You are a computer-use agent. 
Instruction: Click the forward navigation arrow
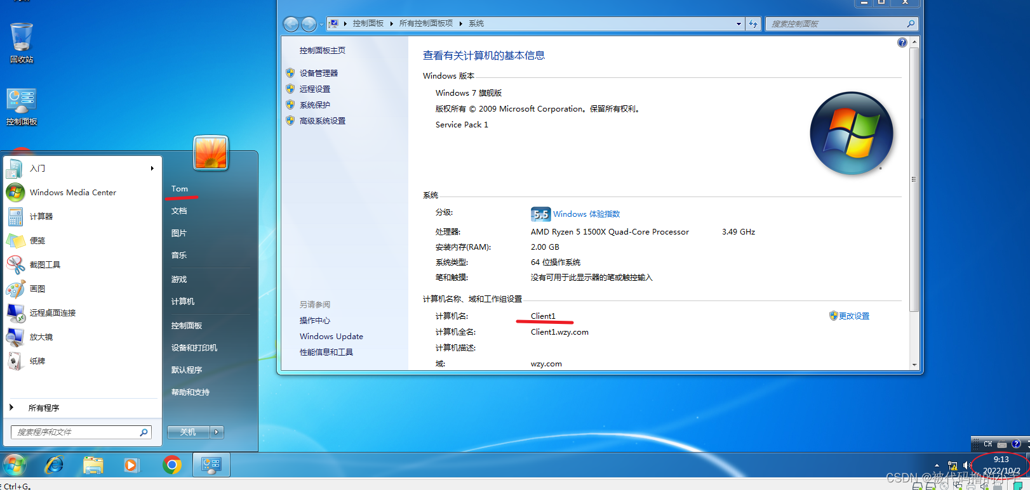309,24
